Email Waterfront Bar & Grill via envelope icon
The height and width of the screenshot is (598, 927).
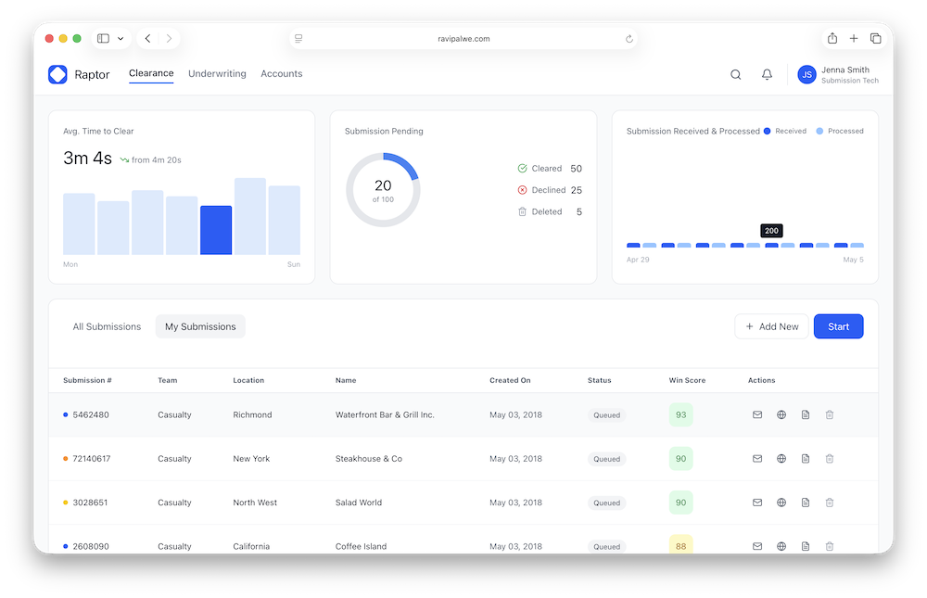(x=756, y=414)
